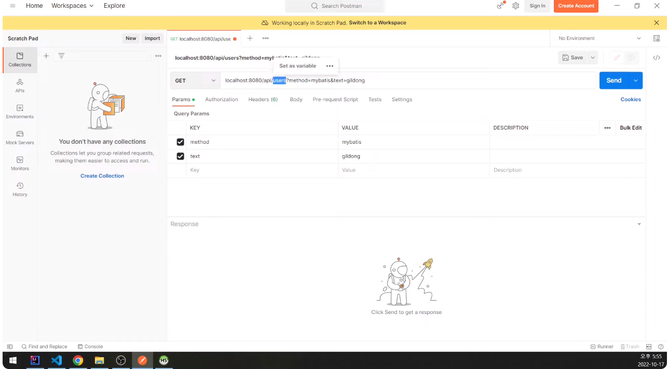Image resolution: width=668 pixels, height=369 pixels.
Task: Click the Save button
Action: tap(572, 58)
